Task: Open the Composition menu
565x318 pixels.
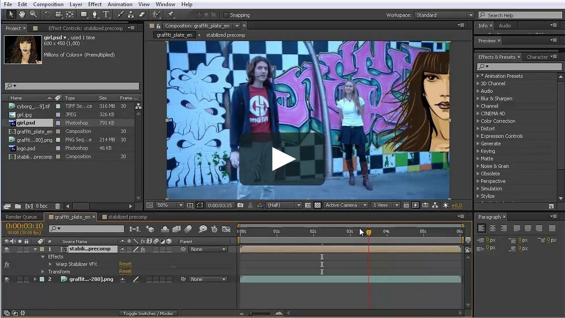Action: [48, 4]
